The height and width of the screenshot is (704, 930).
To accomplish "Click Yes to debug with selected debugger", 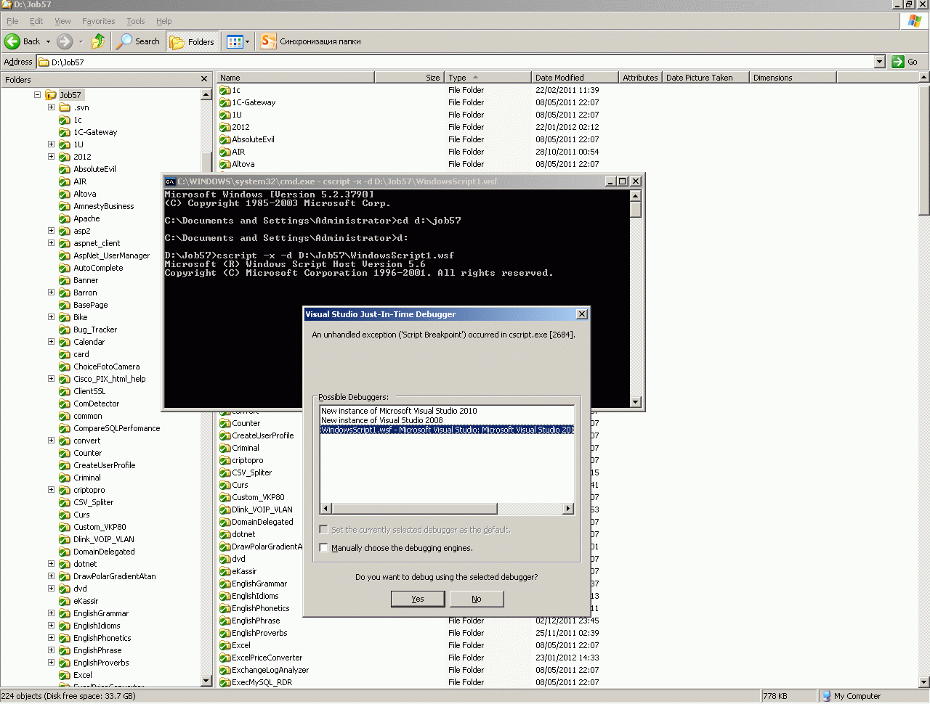I will [x=418, y=599].
